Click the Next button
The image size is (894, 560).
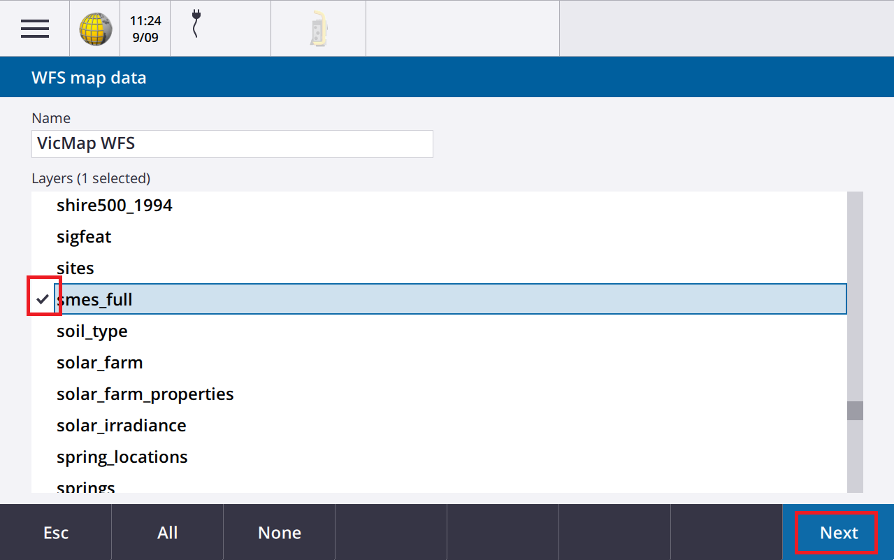838,533
